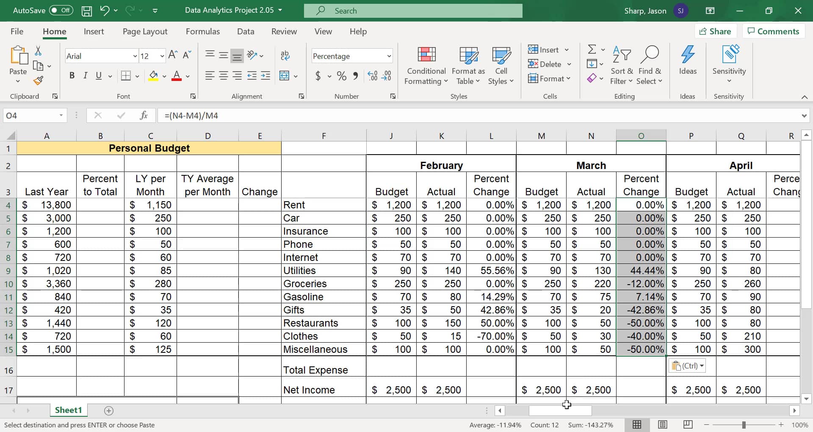Open the Ideas pane

687,60
